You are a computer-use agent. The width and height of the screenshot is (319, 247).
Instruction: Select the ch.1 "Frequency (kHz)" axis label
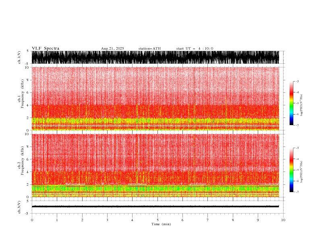click(23, 94)
